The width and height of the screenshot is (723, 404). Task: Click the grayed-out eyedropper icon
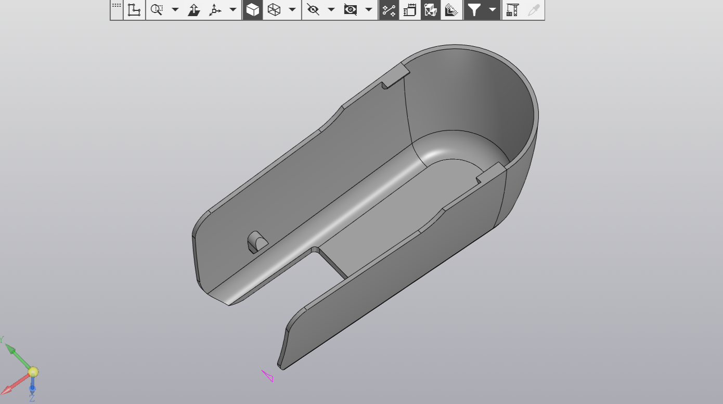coord(534,10)
